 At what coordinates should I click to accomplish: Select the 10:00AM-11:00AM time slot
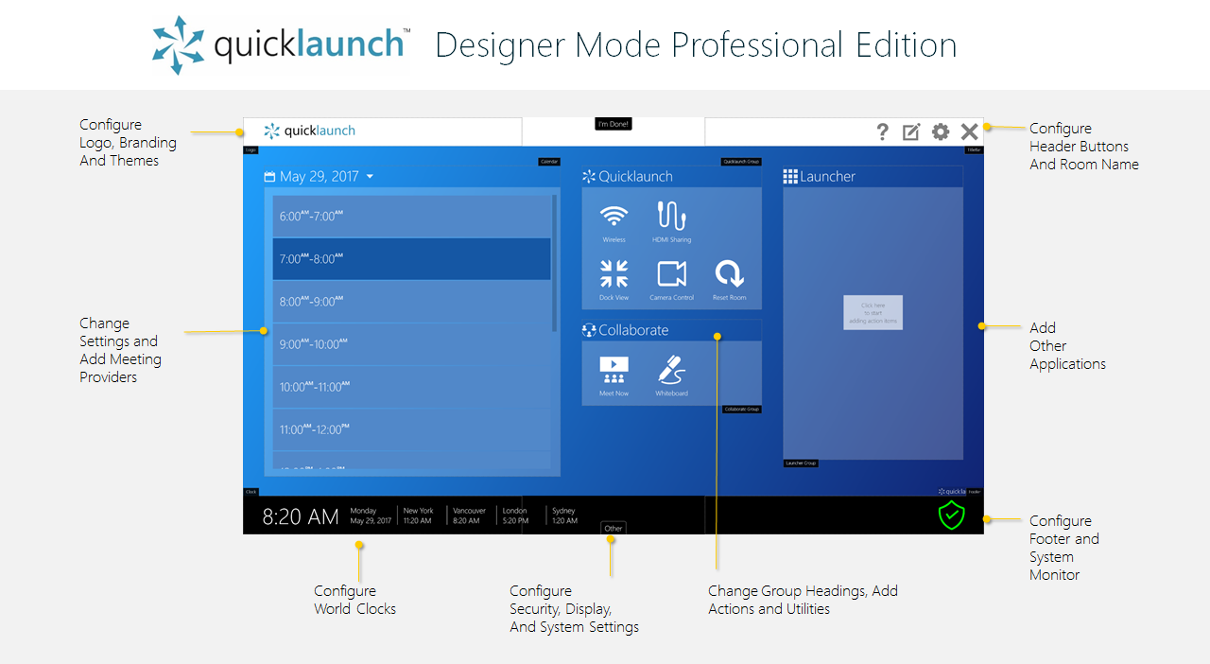[x=411, y=387]
